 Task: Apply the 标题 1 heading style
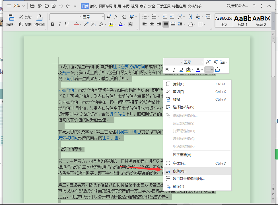tap(242, 20)
